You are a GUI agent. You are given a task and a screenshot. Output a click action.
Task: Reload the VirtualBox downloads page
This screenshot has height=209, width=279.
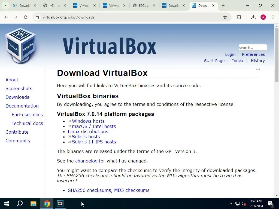point(26,17)
